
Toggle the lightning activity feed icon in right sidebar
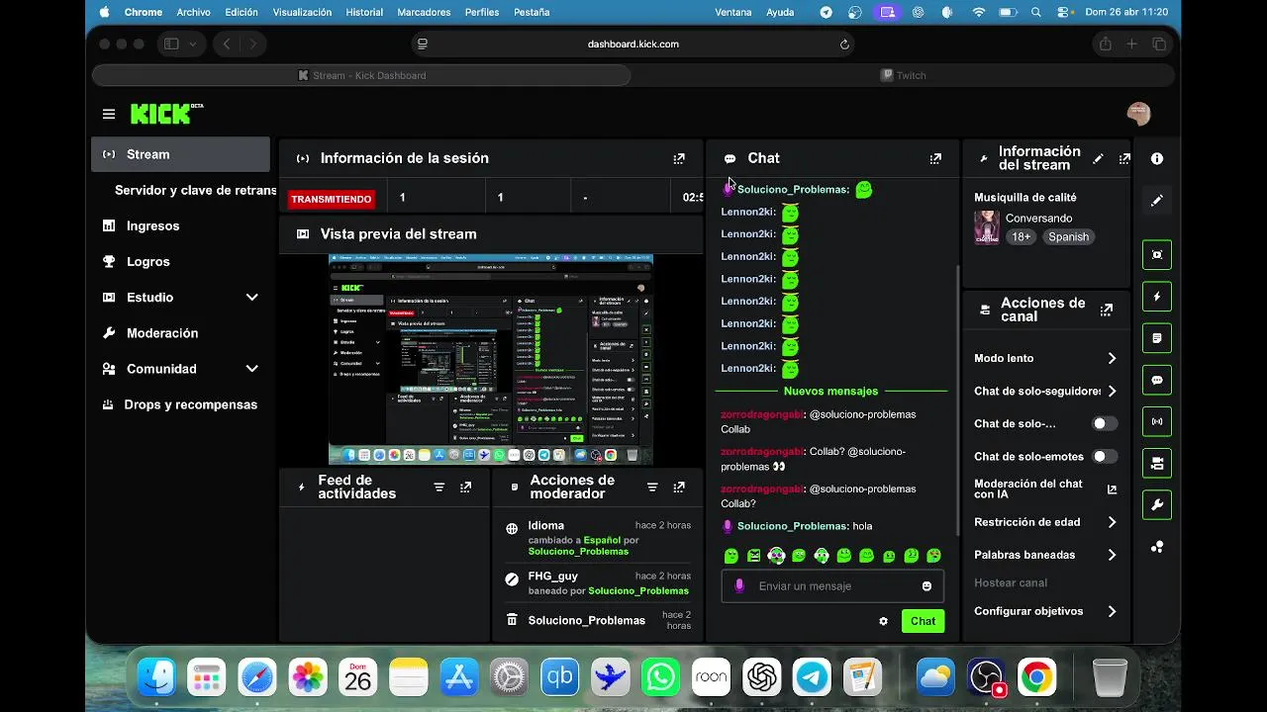1157,297
